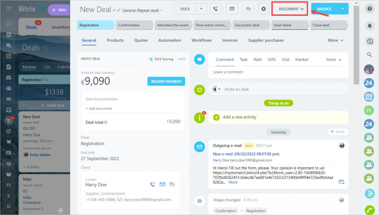Open Harry Doe contact name
This screenshot has width=379, height=215.
pos(96,184)
